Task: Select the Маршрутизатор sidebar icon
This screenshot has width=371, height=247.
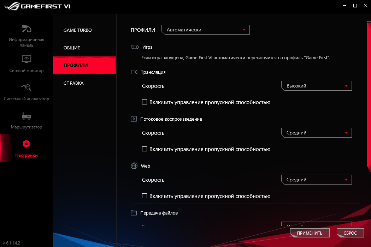Action: tap(26, 116)
